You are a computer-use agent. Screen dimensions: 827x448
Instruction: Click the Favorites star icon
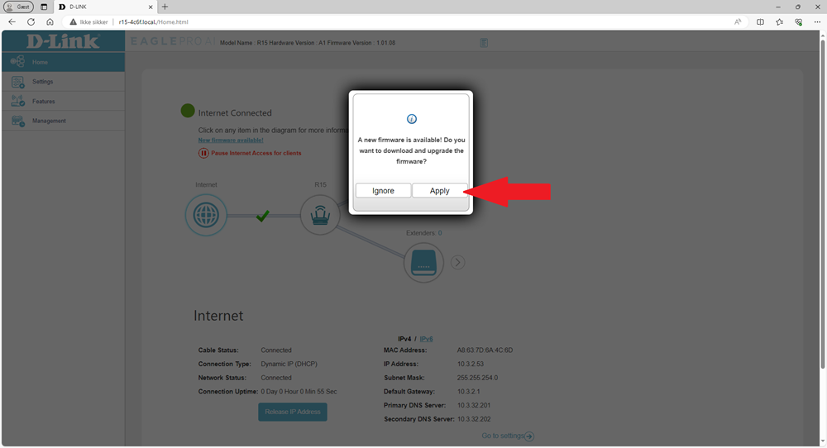click(x=780, y=22)
